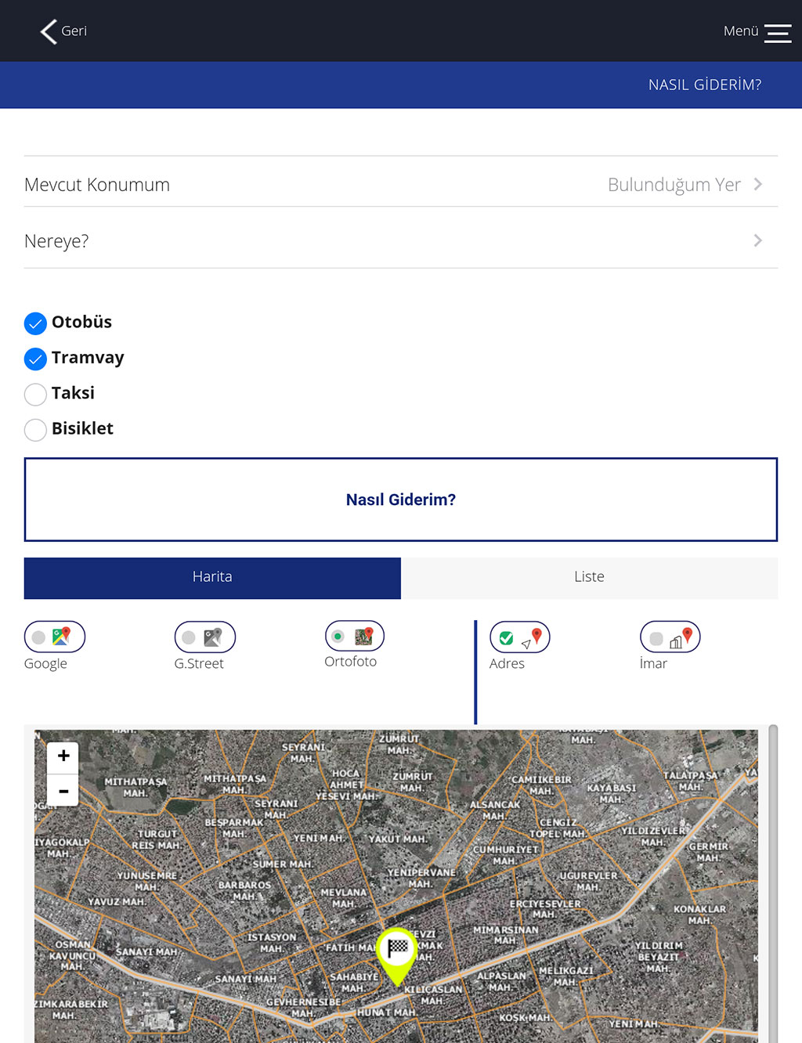Zoom out the map with minus button
This screenshot has height=1043, width=802.
pyautogui.click(x=63, y=790)
